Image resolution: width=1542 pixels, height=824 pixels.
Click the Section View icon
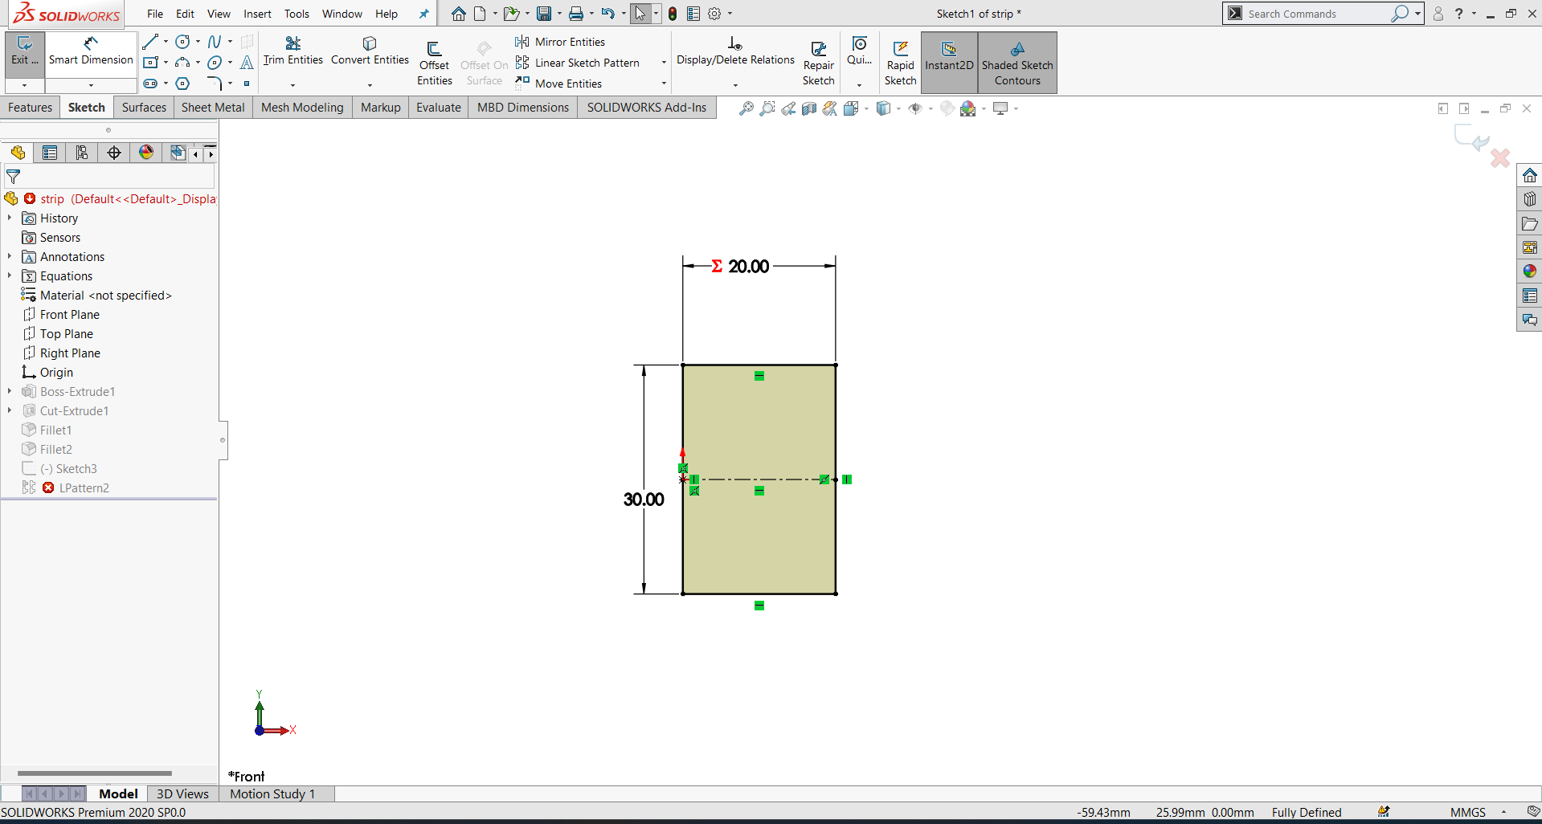point(809,108)
